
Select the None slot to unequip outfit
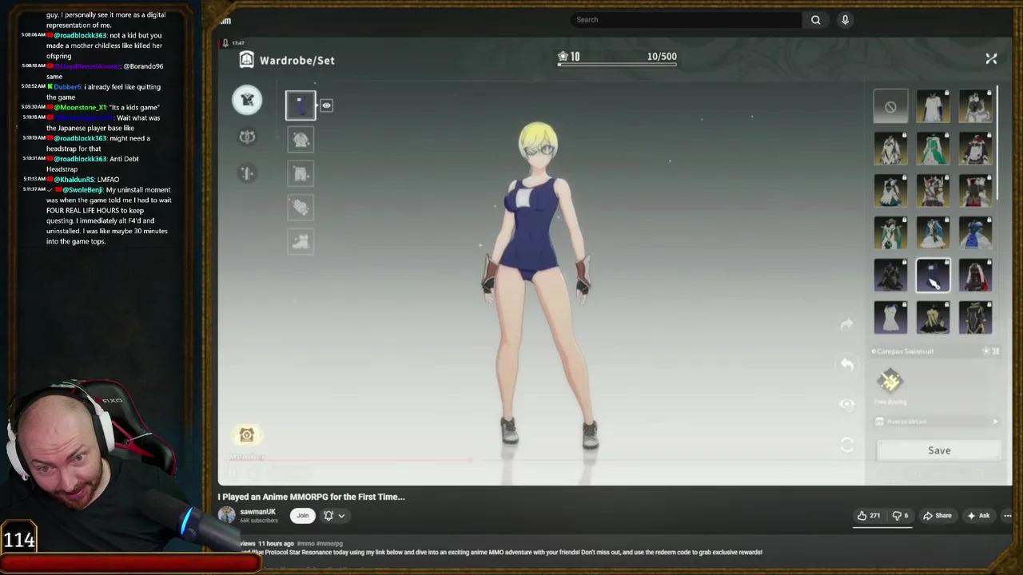coord(890,105)
